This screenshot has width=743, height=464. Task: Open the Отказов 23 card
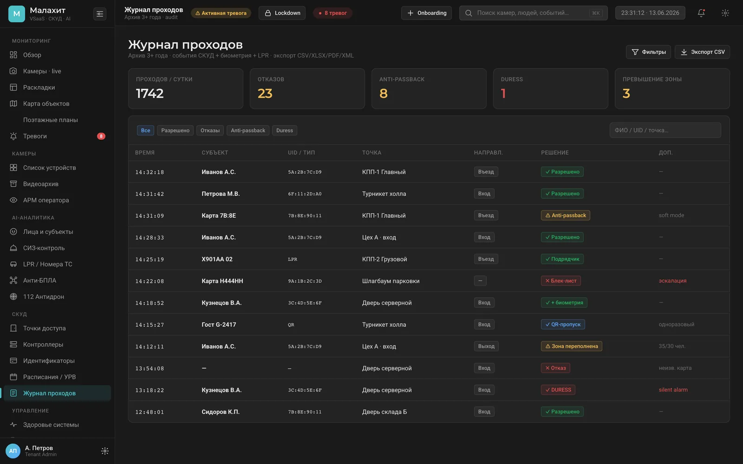pos(307,89)
